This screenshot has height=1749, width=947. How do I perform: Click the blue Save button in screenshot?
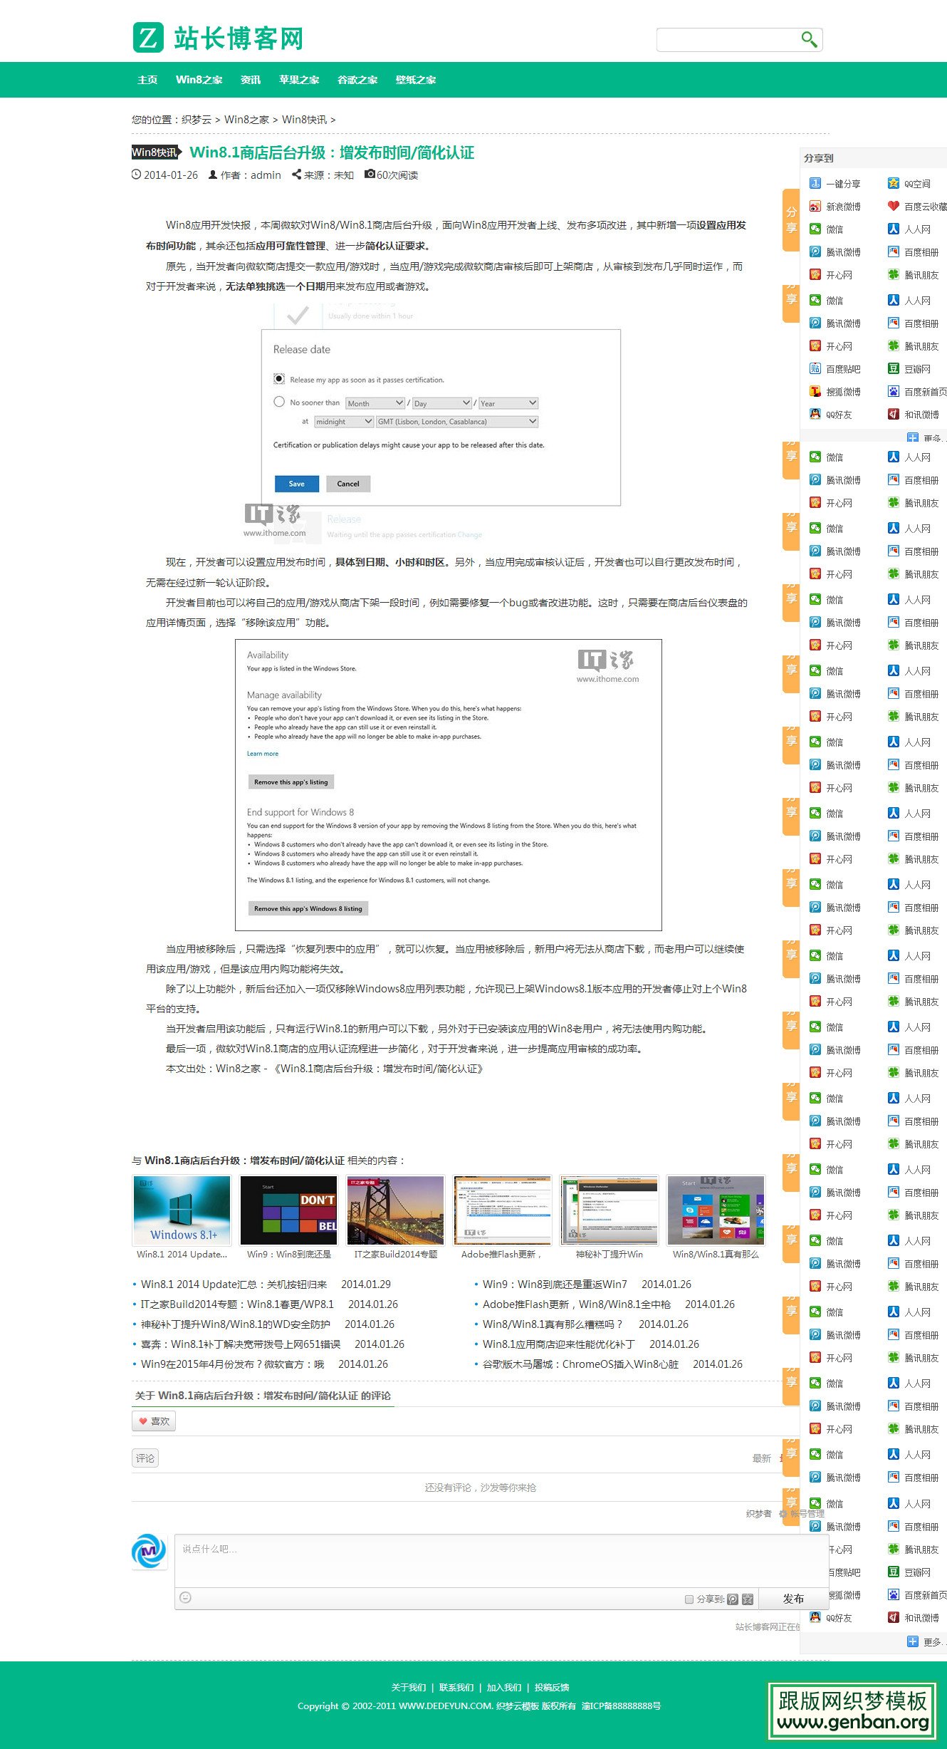[x=297, y=484]
